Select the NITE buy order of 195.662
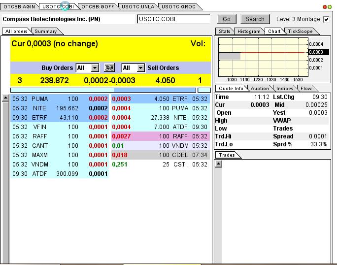This screenshot has width=337, height=265. pos(60,108)
